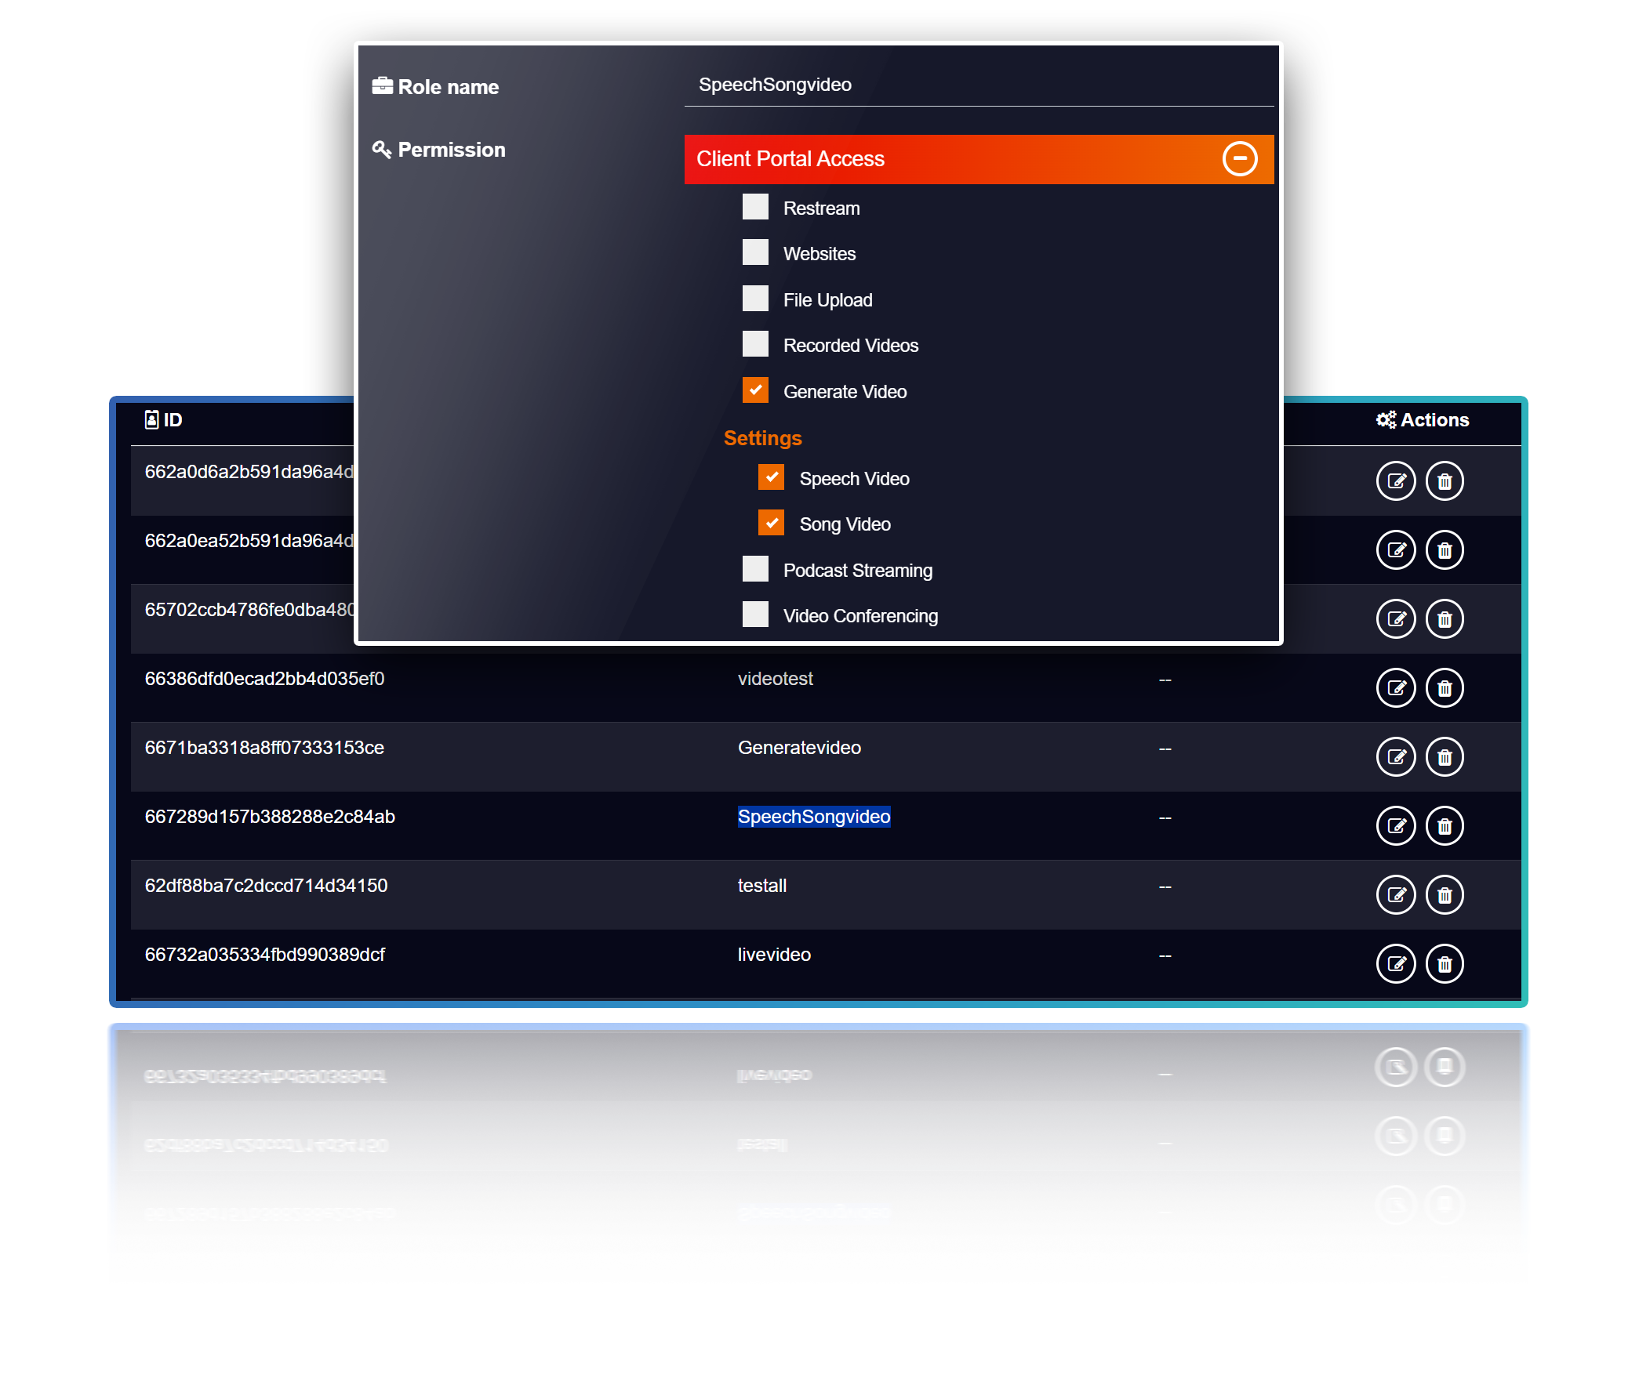Enable the Speech Video settings checkbox
The image size is (1639, 1374).
click(x=769, y=477)
